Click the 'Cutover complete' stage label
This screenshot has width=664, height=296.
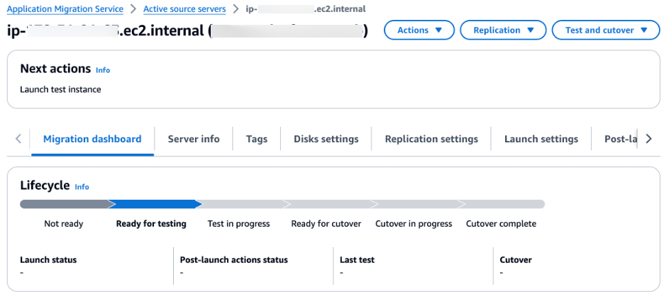coord(501,224)
